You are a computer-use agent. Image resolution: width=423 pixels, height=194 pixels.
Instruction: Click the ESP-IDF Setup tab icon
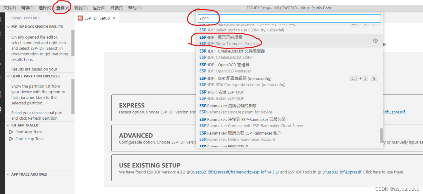coord(80,18)
